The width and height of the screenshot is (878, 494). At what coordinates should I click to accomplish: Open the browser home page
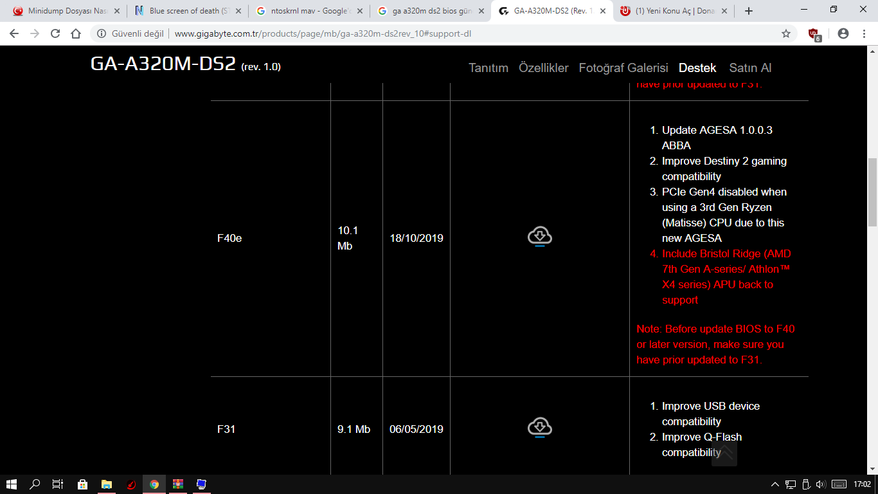pos(76,33)
